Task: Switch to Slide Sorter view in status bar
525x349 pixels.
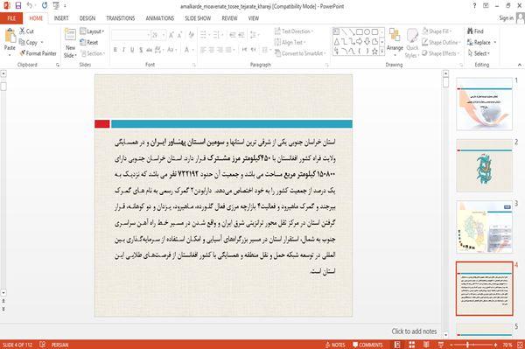Action: (x=412, y=345)
